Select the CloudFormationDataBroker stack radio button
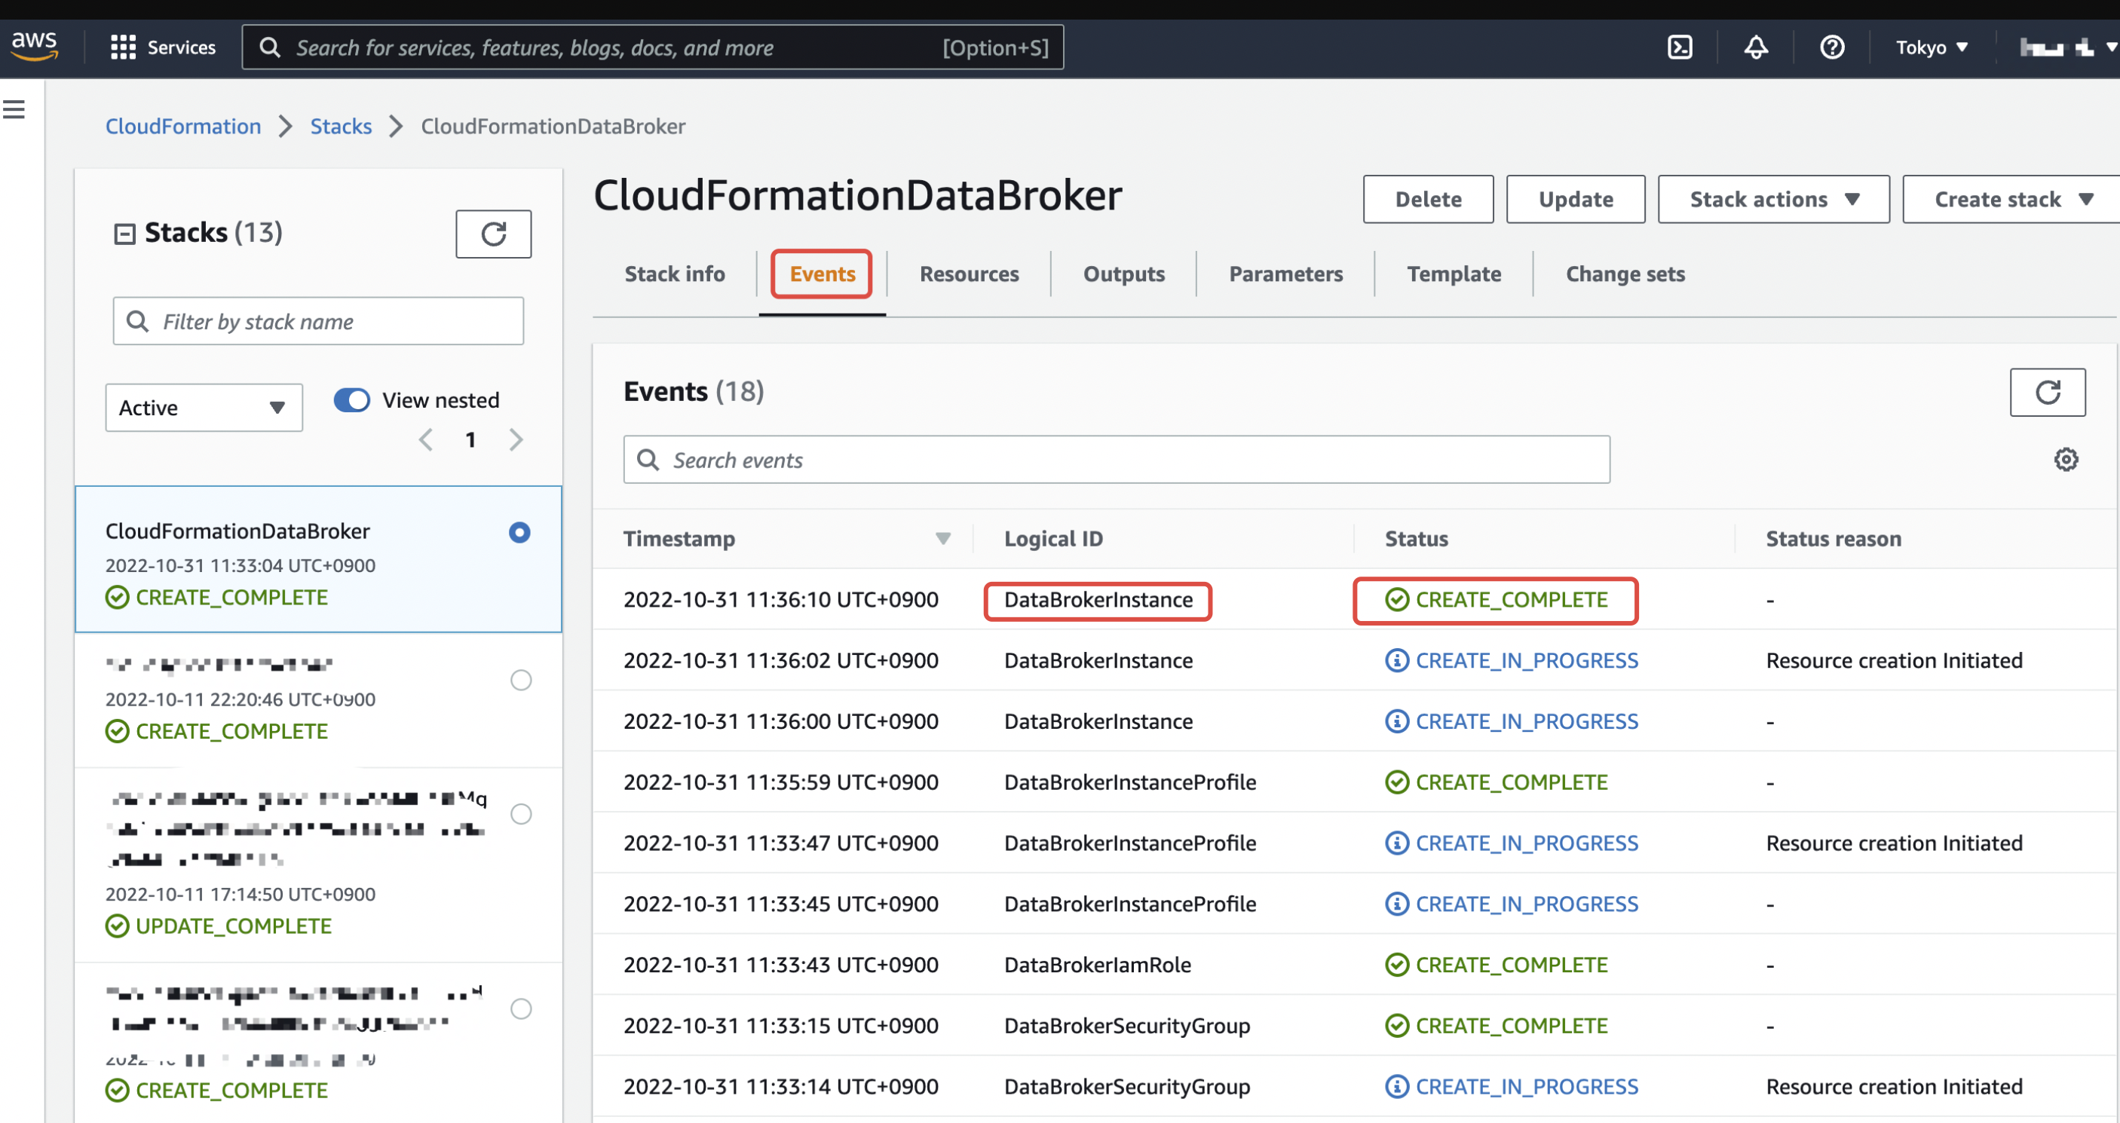This screenshot has width=2120, height=1123. point(519,532)
